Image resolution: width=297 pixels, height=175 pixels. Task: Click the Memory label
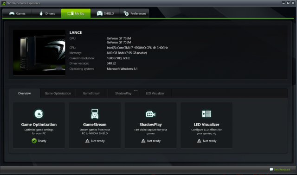point(75,53)
